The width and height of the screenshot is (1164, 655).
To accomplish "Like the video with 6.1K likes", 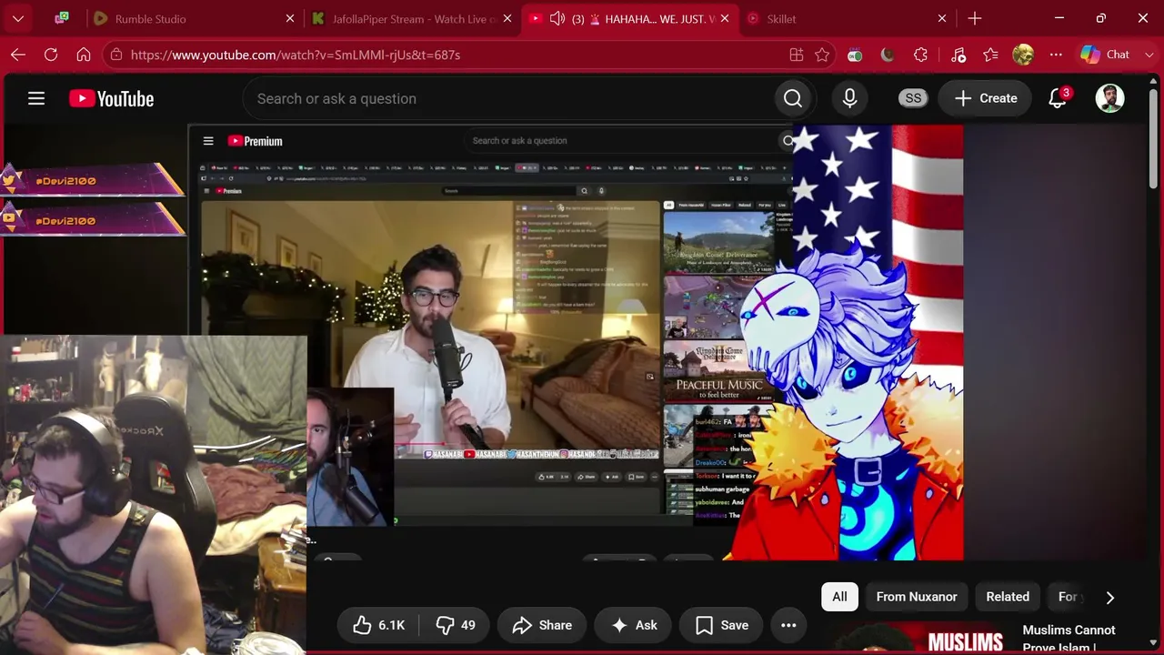I will pyautogui.click(x=378, y=625).
